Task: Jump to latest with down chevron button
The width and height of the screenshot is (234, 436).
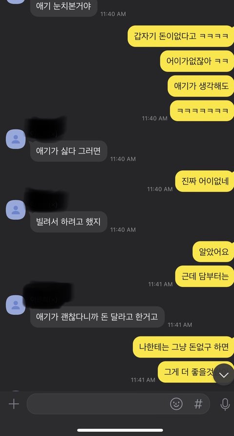Action: click(x=224, y=375)
